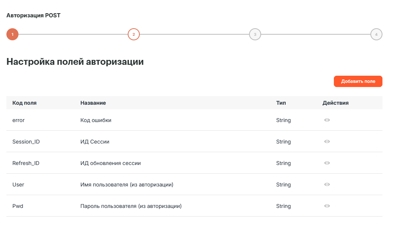Click the Тип column header
Screen dimensions: 419x226
coord(281,103)
